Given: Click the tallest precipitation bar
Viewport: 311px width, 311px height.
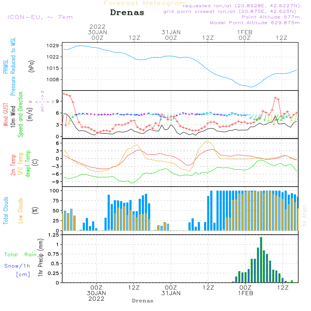Looking at the screenshot, I should pyautogui.click(x=261, y=260).
